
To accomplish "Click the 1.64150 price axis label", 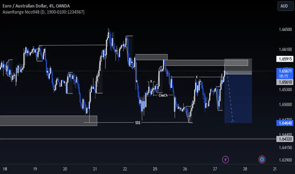I will 286,147.
